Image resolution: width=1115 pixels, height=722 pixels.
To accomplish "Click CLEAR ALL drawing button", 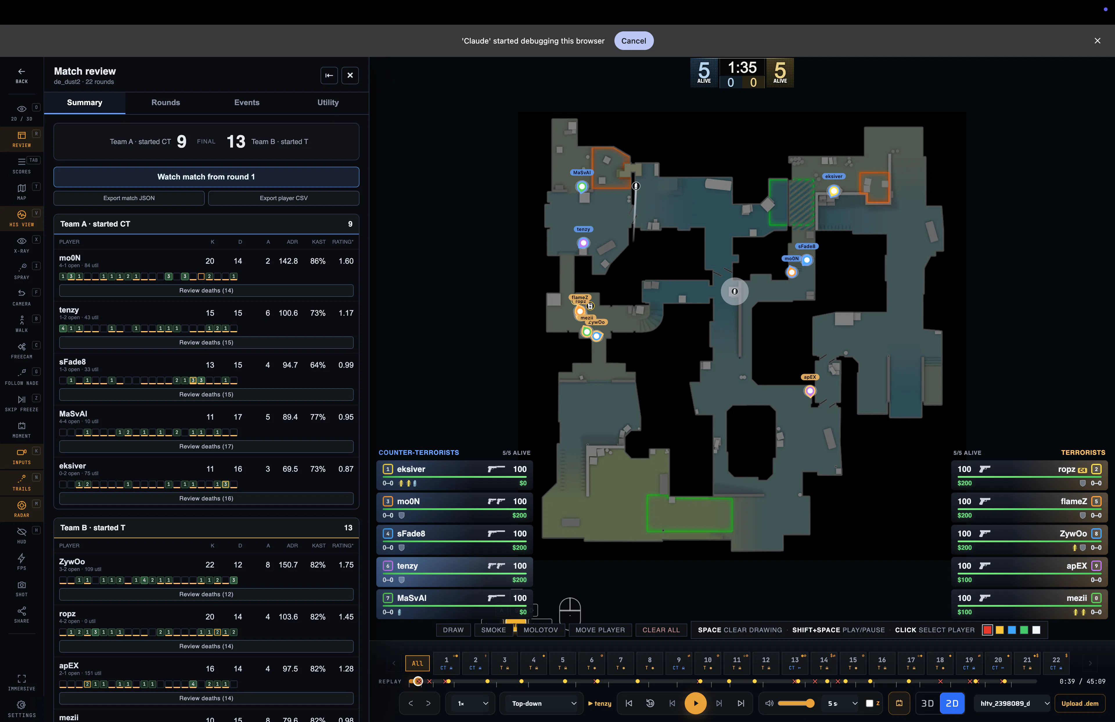I will pyautogui.click(x=661, y=630).
